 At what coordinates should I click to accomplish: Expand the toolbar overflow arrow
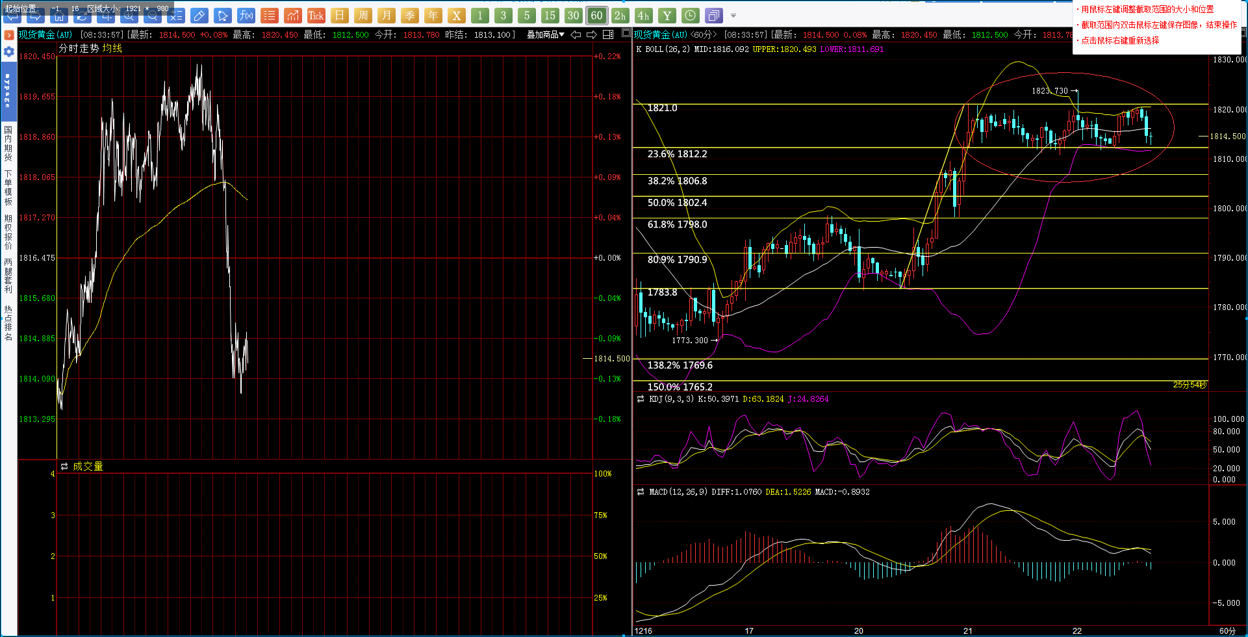tap(733, 16)
